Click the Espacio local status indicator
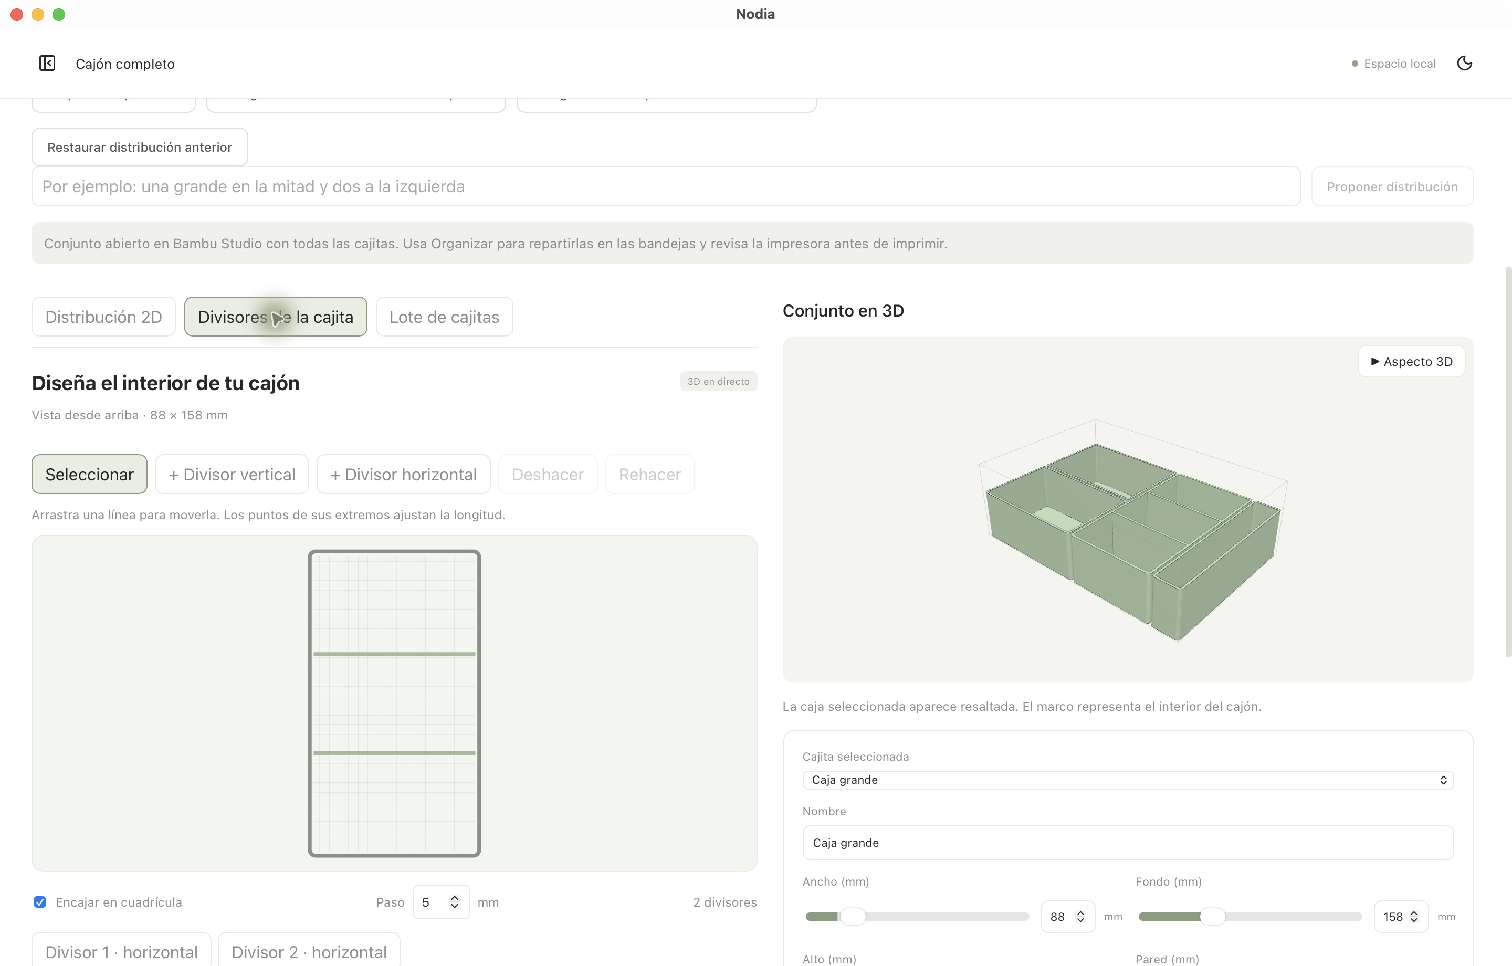 point(1393,64)
